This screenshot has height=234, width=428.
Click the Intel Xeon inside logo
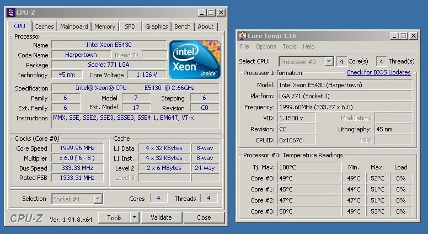tap(195, 60)
